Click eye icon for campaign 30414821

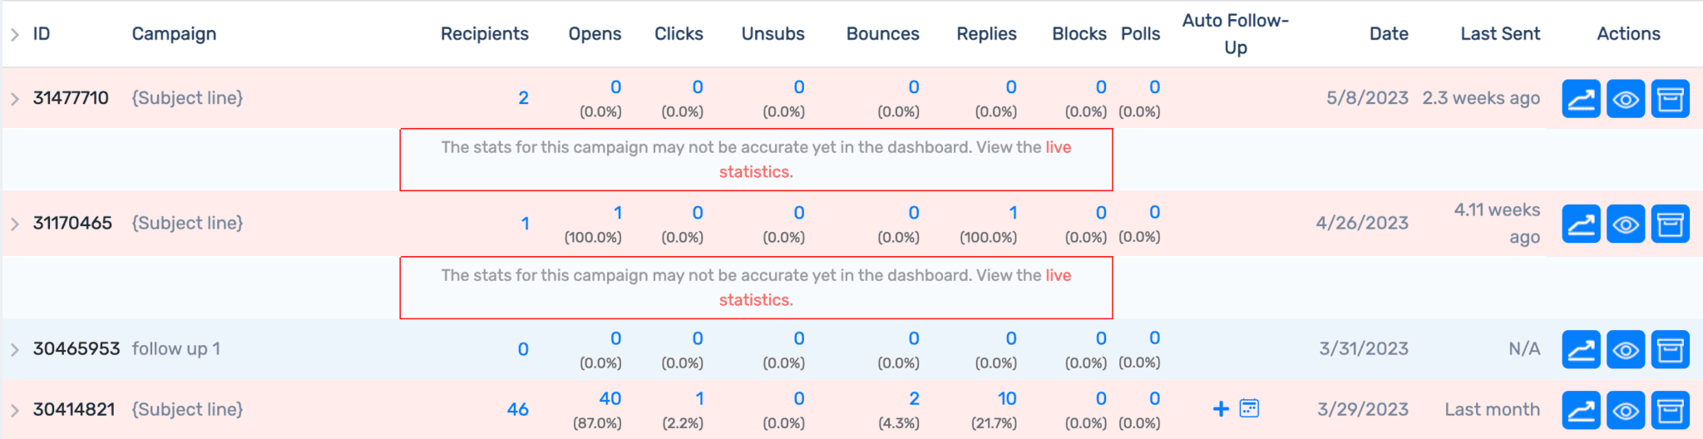click(1626, 410)
